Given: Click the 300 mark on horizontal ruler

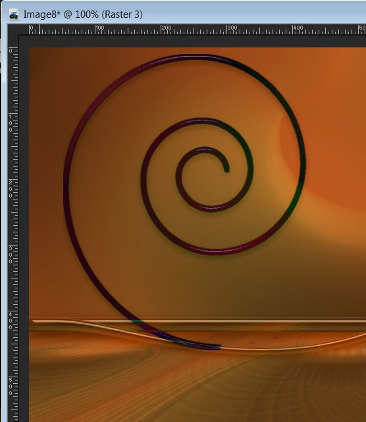Looking at the screenshot, I should pos(232,28).
